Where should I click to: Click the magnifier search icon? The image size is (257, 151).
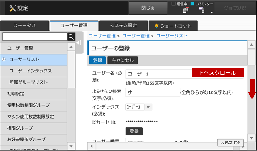tap(71, 37)
